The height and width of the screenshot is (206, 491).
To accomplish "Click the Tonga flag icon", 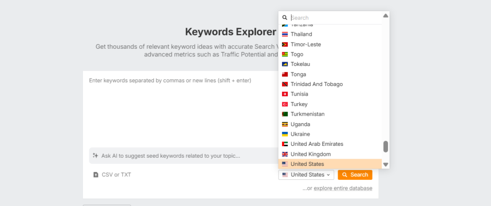I will coord(285,74).
